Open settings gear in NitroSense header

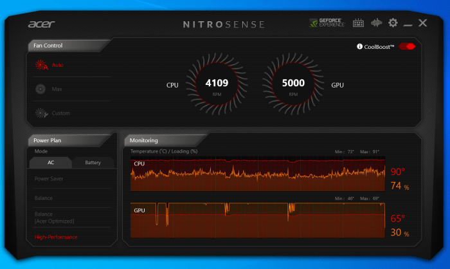[x=393, y=23]
